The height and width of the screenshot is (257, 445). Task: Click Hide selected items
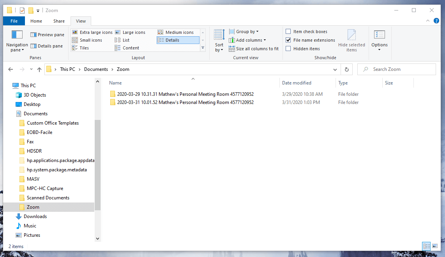(x=351, y=41)
